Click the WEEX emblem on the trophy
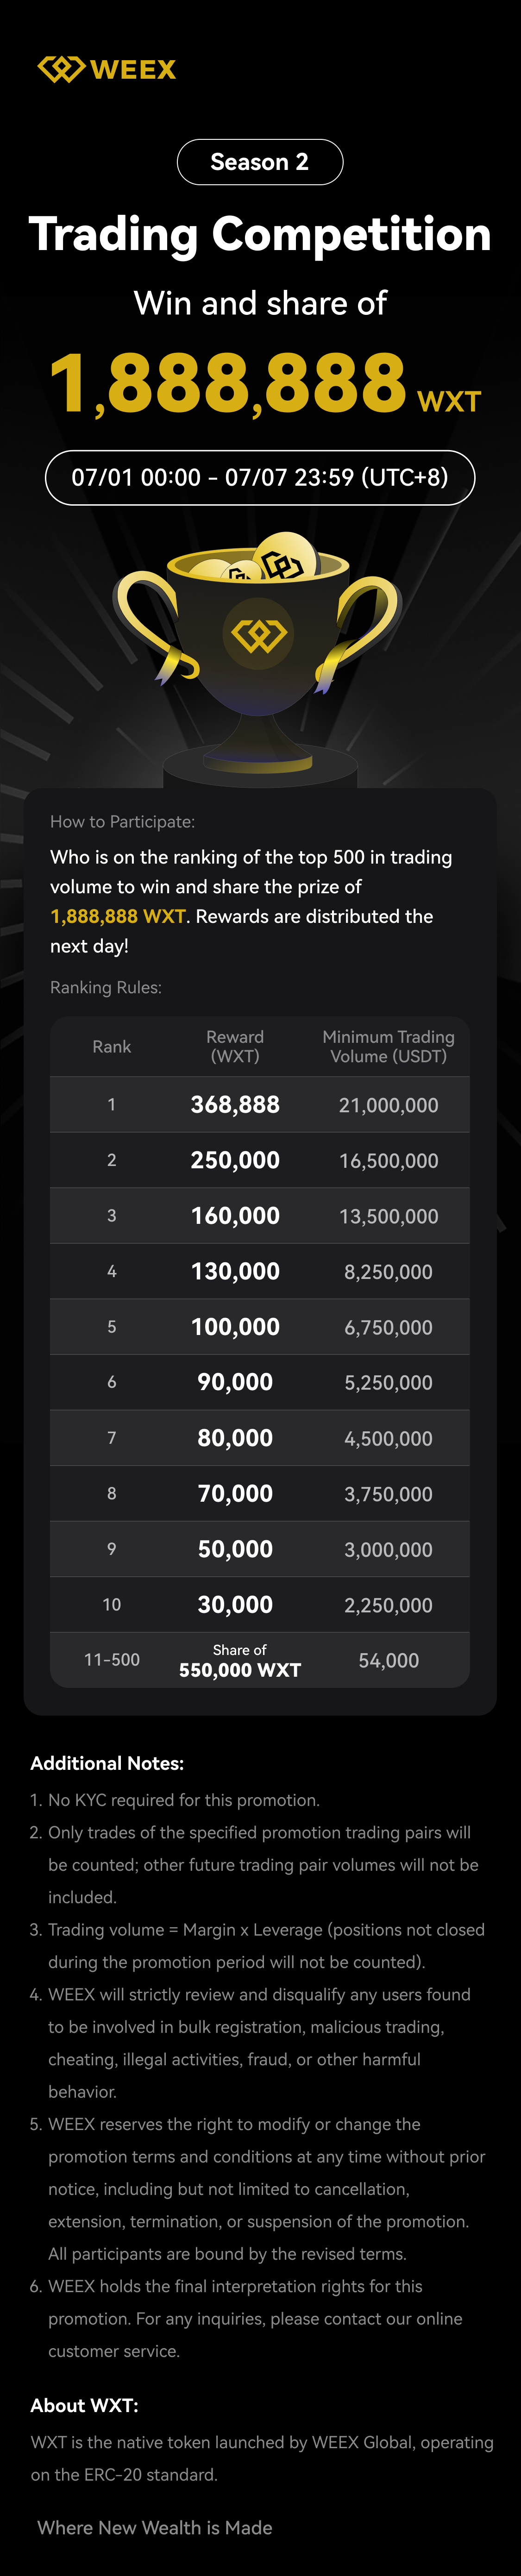The height and width of the screenshot is (2576, 521). pyautogui.click(x=258, y=634)
